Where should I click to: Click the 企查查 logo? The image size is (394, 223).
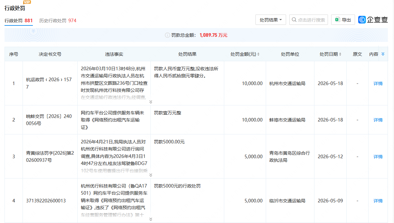pos(373,20)
